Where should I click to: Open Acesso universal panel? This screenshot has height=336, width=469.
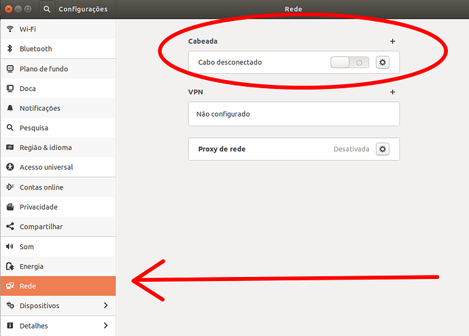click(46, 167)
